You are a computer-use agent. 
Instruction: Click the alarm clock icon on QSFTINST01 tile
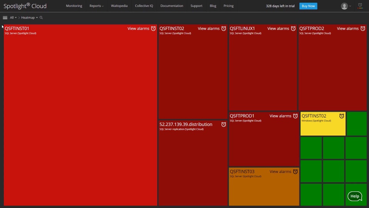pos(153,29)
